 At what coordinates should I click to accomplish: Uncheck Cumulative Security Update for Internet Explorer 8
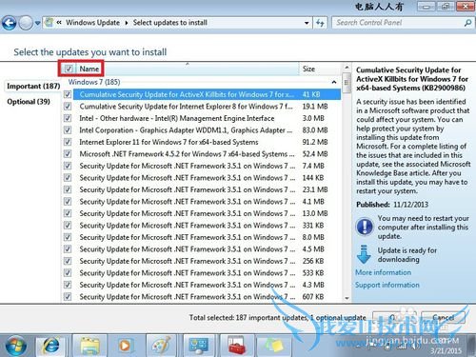(68, 107)
